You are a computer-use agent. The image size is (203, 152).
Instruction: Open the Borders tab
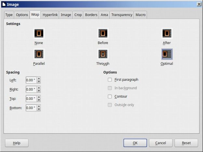point(91,15)
